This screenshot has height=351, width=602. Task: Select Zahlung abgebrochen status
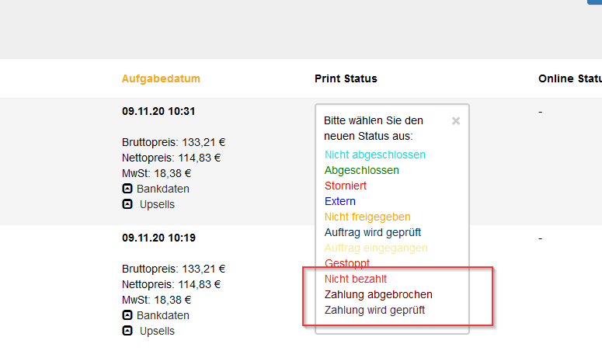[x=378, y=294]
